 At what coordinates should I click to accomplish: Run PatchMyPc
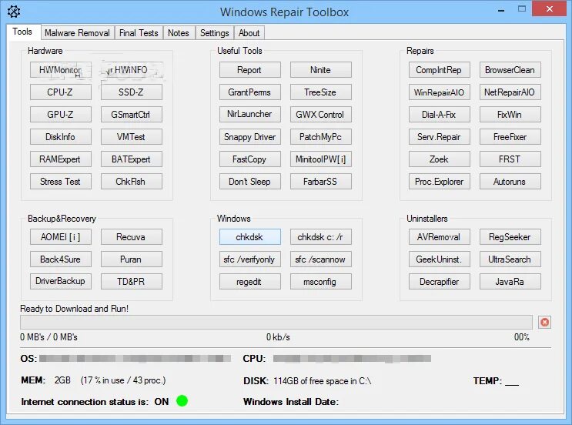[x=321, y=137]
